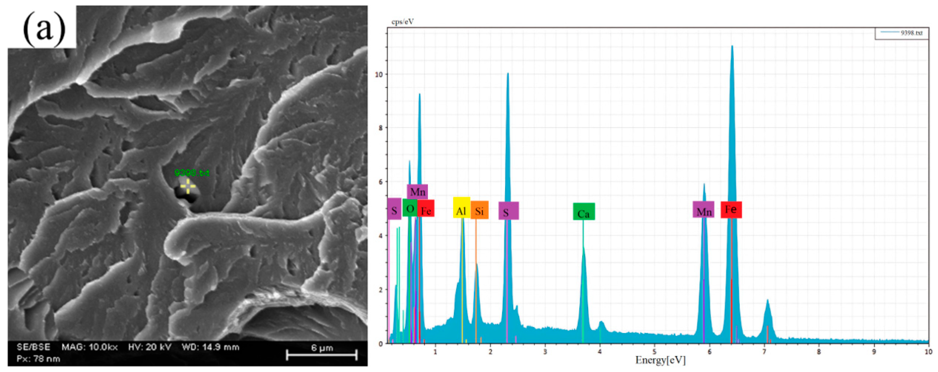Click the red Fe label near 6.4 keV
This screenshot has height=372, width=938.
point(731,209)
